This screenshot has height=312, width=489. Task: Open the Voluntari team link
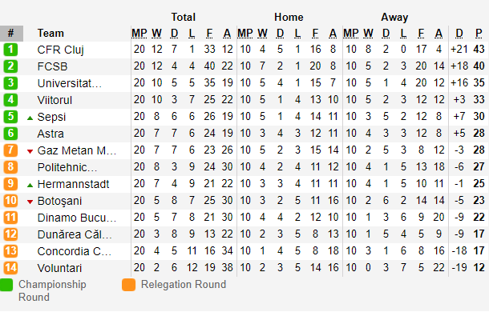(59, 268)
